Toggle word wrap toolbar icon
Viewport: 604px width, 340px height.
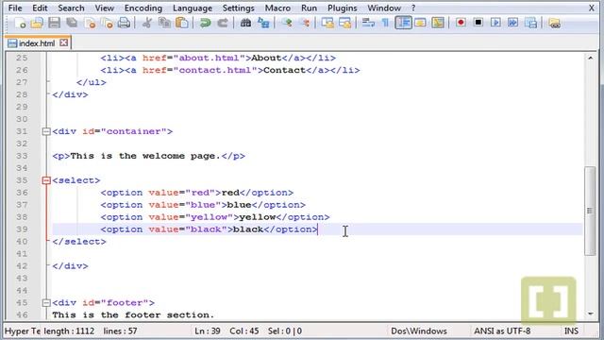click(x=368, y=23)
